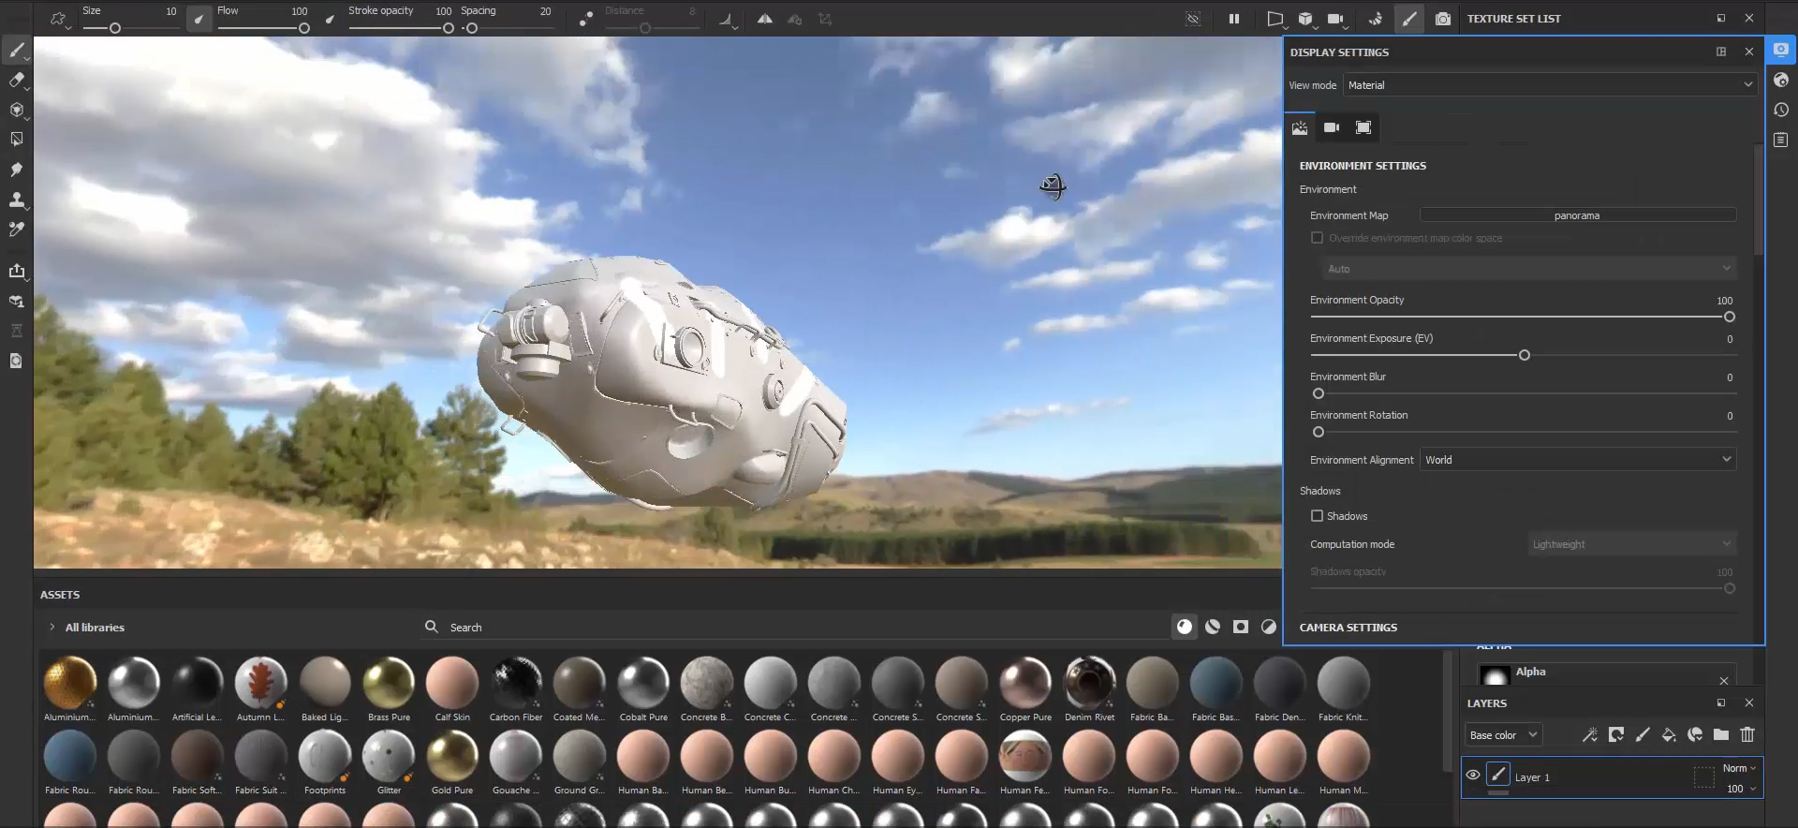This screenshot has width=1798, height=828.
Task: Click the Environment Exposure slider handle
Action: (1525, 356)
